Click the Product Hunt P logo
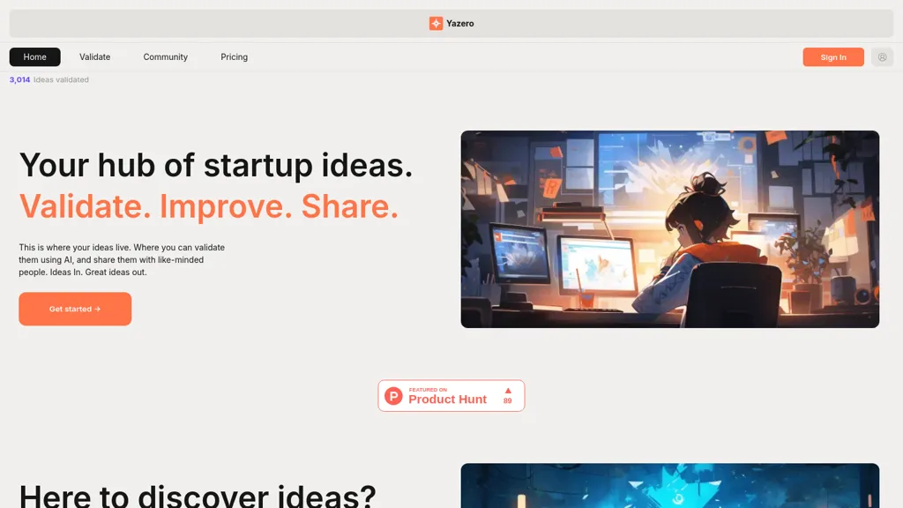903x508 pixels. (x=393, y=396)
